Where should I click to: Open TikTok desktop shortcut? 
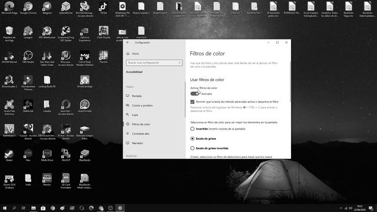coord(104,8)
